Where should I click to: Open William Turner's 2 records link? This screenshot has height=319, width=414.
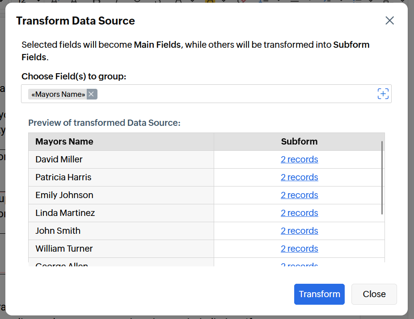[x=299, y=249]
